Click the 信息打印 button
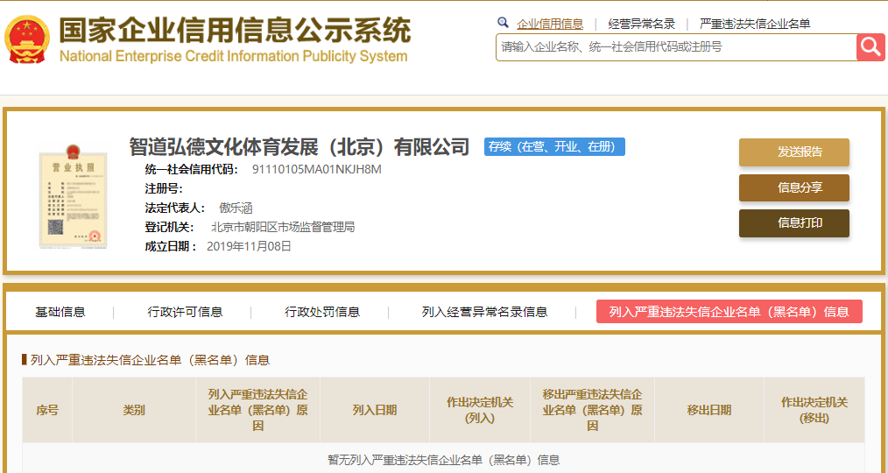This screenshot has width=888, height=473. click(x=794, y=223)
